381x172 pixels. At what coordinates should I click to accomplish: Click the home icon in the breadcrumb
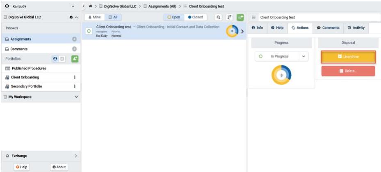[x=90, y=7]
